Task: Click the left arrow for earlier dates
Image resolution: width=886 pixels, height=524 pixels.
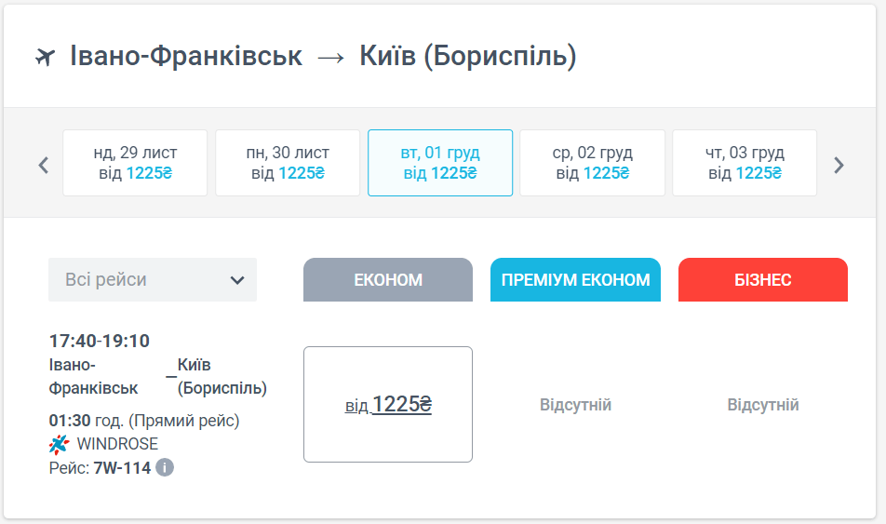Action: pos(43,166)
